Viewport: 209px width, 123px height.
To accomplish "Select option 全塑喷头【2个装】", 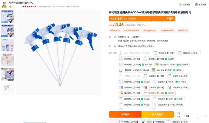I will click(154, 76).
